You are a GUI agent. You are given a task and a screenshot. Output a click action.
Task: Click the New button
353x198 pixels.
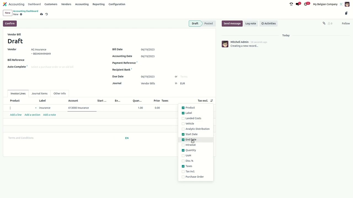click(x=7, y=13)
